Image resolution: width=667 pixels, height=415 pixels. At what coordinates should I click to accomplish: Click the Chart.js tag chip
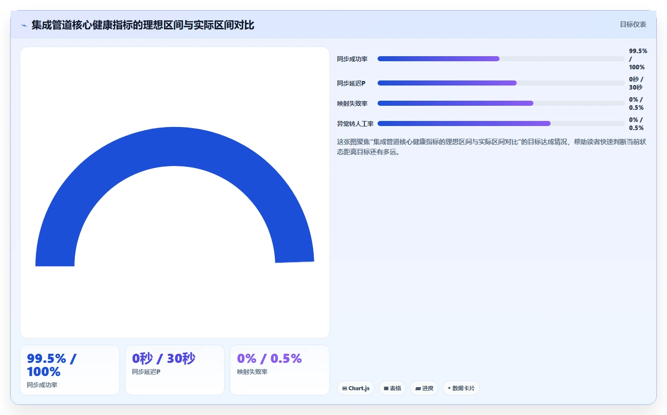(x=355, y=388)
